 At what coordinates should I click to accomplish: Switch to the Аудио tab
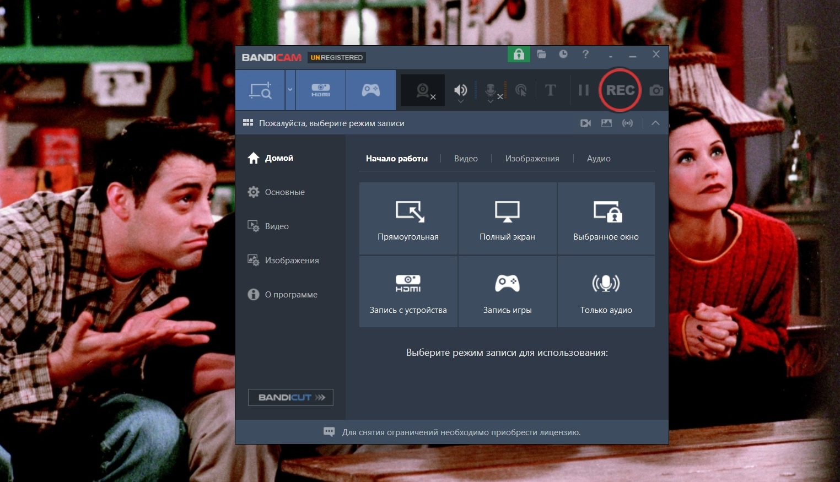point(598,159)
